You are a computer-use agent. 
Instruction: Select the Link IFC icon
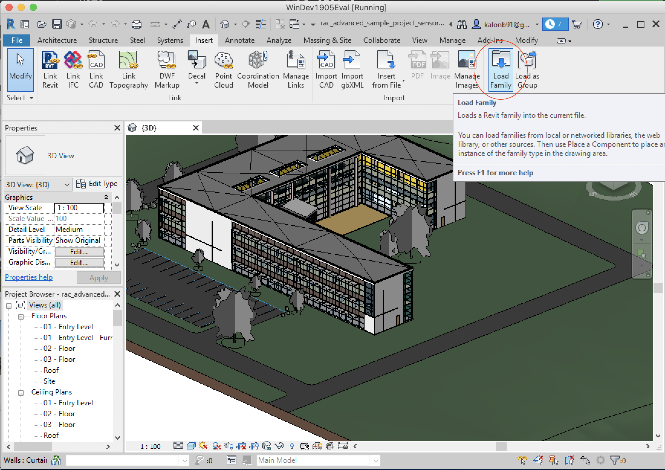coord(73,69)
